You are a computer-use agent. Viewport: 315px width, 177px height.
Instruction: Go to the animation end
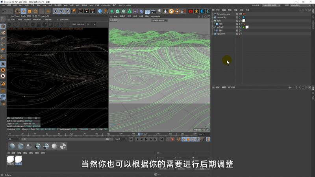click(161, 139)
